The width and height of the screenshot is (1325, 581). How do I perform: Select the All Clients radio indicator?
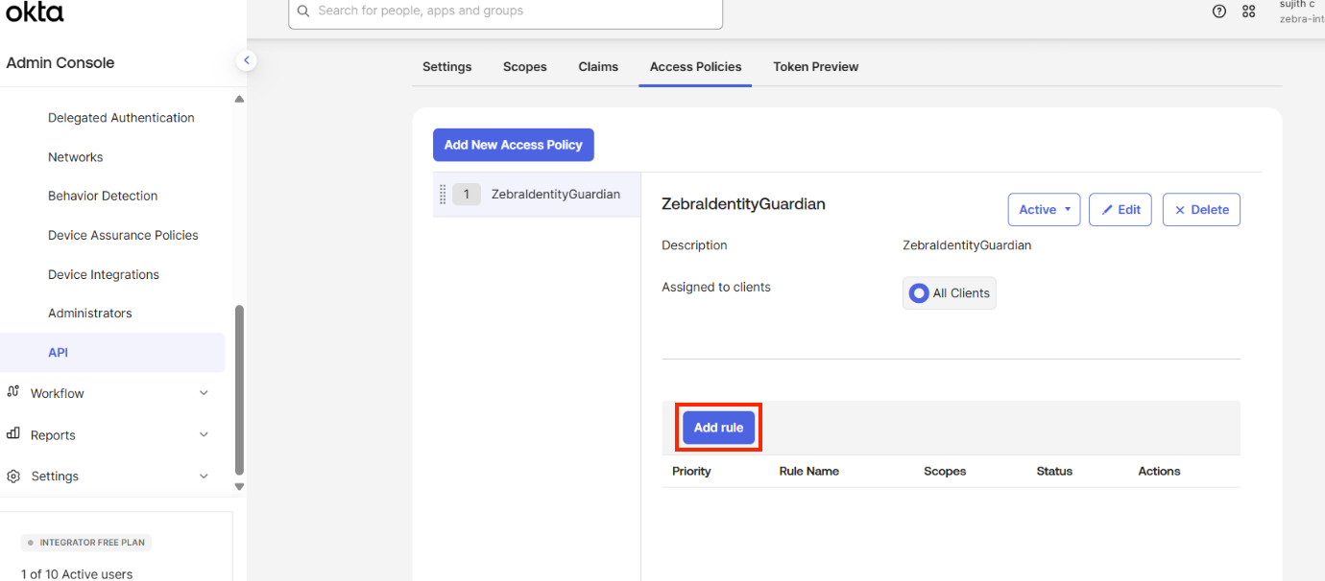[x=919, y=293]
